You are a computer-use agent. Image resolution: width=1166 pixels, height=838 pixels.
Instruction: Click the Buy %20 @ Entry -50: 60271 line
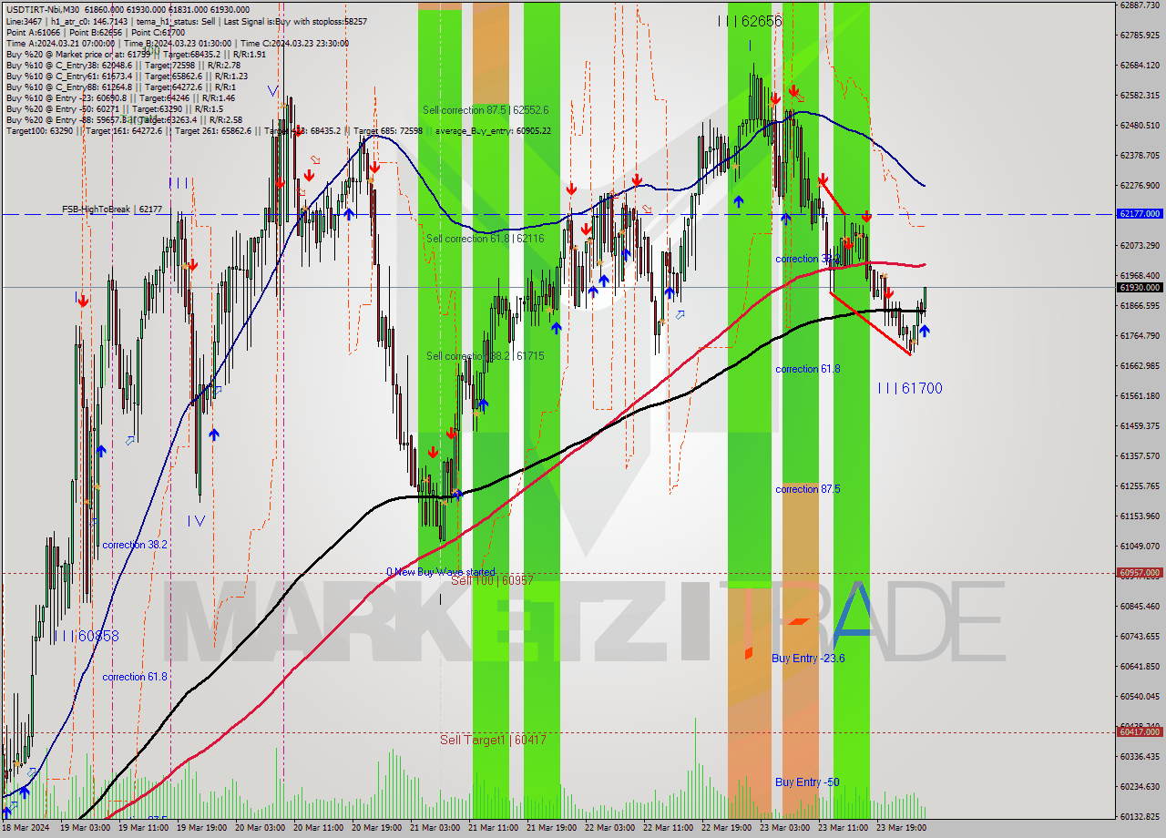(114, 108)
